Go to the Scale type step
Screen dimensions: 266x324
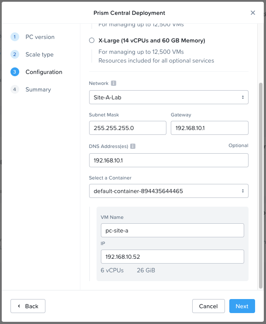tap(39, 54)
